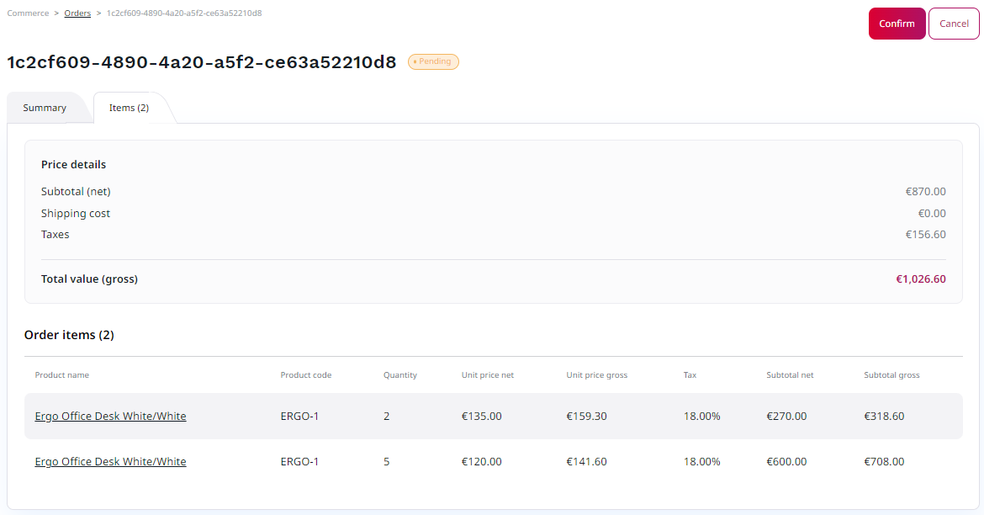Screen dimensions: 984x515
Task: Click the order ID in the breadcrumb
Action: point(184,13)
